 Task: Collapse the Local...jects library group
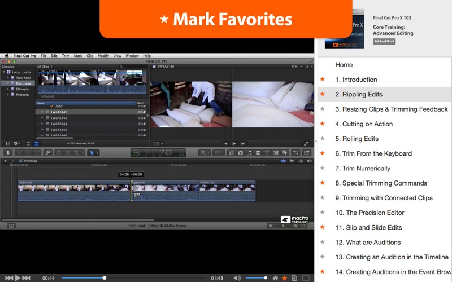click(x=4, y=72)
